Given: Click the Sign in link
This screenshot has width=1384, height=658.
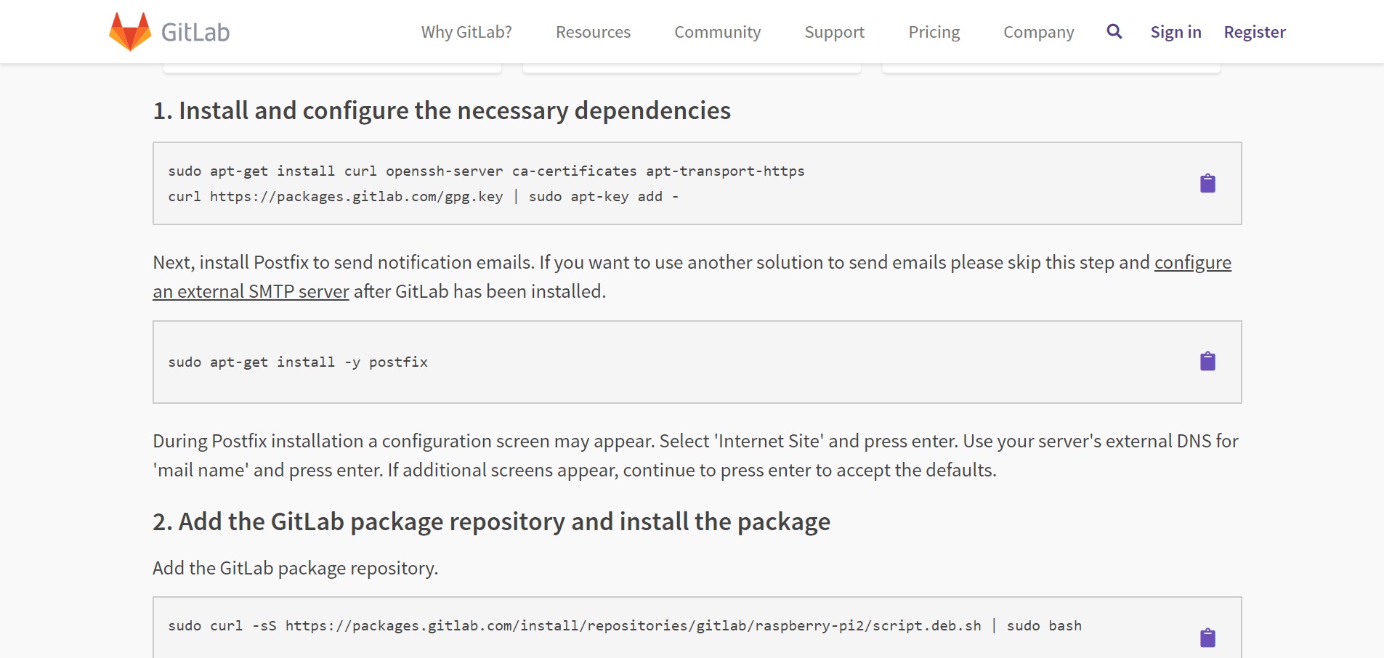Looking at the screenshot, I should pyautogui.click(x=1175, y=32).
